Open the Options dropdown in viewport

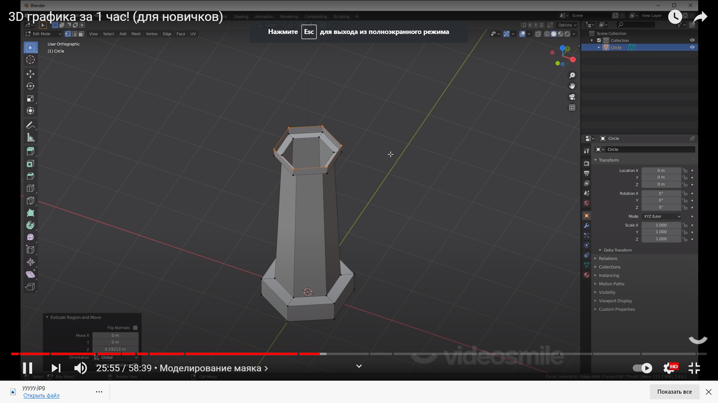pos(567,25)
